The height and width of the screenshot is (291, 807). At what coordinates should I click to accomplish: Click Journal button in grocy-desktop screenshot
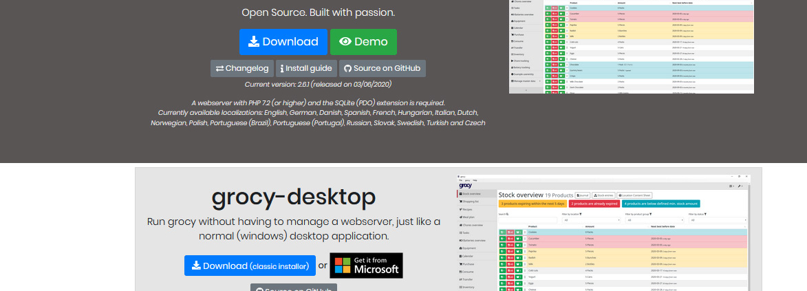click(x=583, y=195)
